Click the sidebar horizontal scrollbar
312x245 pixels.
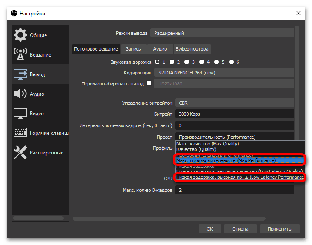coord(38,218)
